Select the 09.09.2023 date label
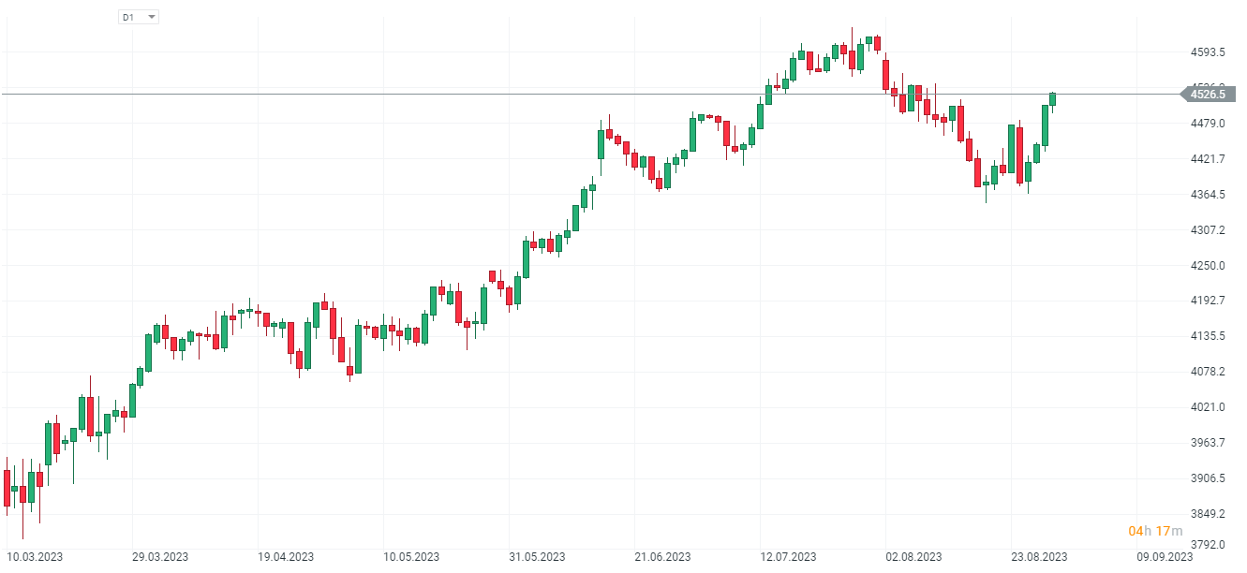 pos(1165,556)
